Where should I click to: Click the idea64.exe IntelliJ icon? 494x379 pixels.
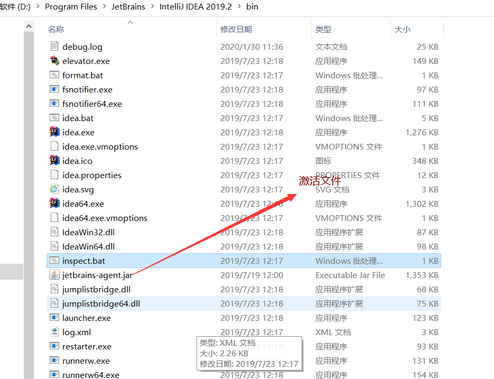coord(54,203)
